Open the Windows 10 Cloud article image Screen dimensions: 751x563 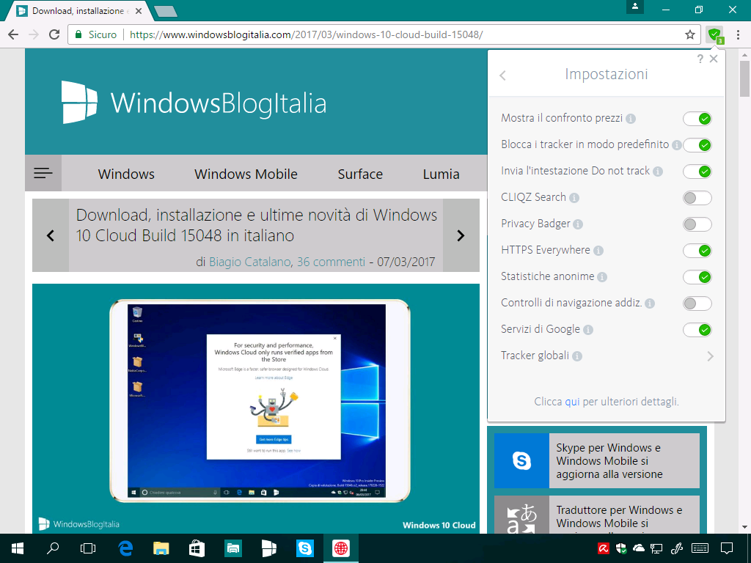click(x=256, y=408)
